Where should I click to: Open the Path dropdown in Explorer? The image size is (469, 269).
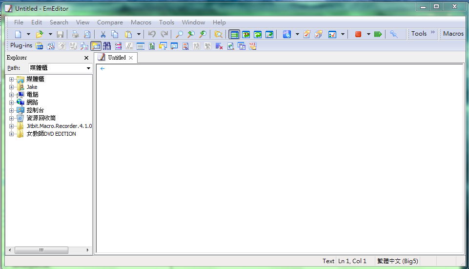[88, 68]
